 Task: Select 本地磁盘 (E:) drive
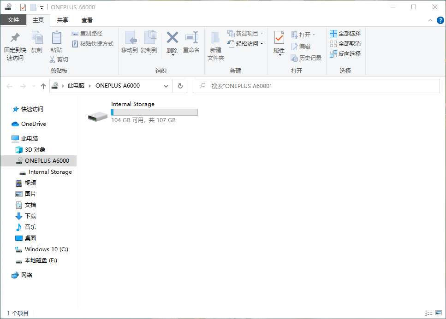point(36,260)
